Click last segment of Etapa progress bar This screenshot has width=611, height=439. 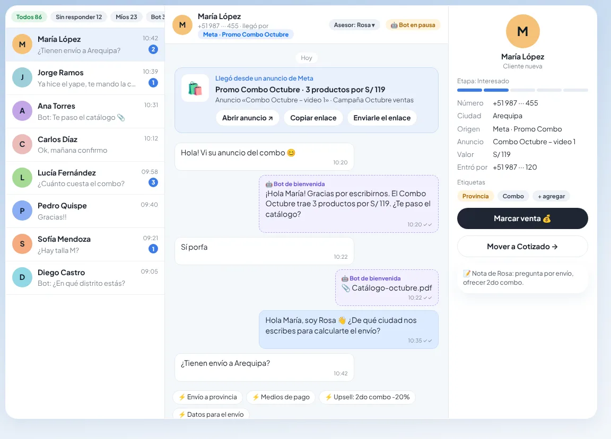coord(575,90)
